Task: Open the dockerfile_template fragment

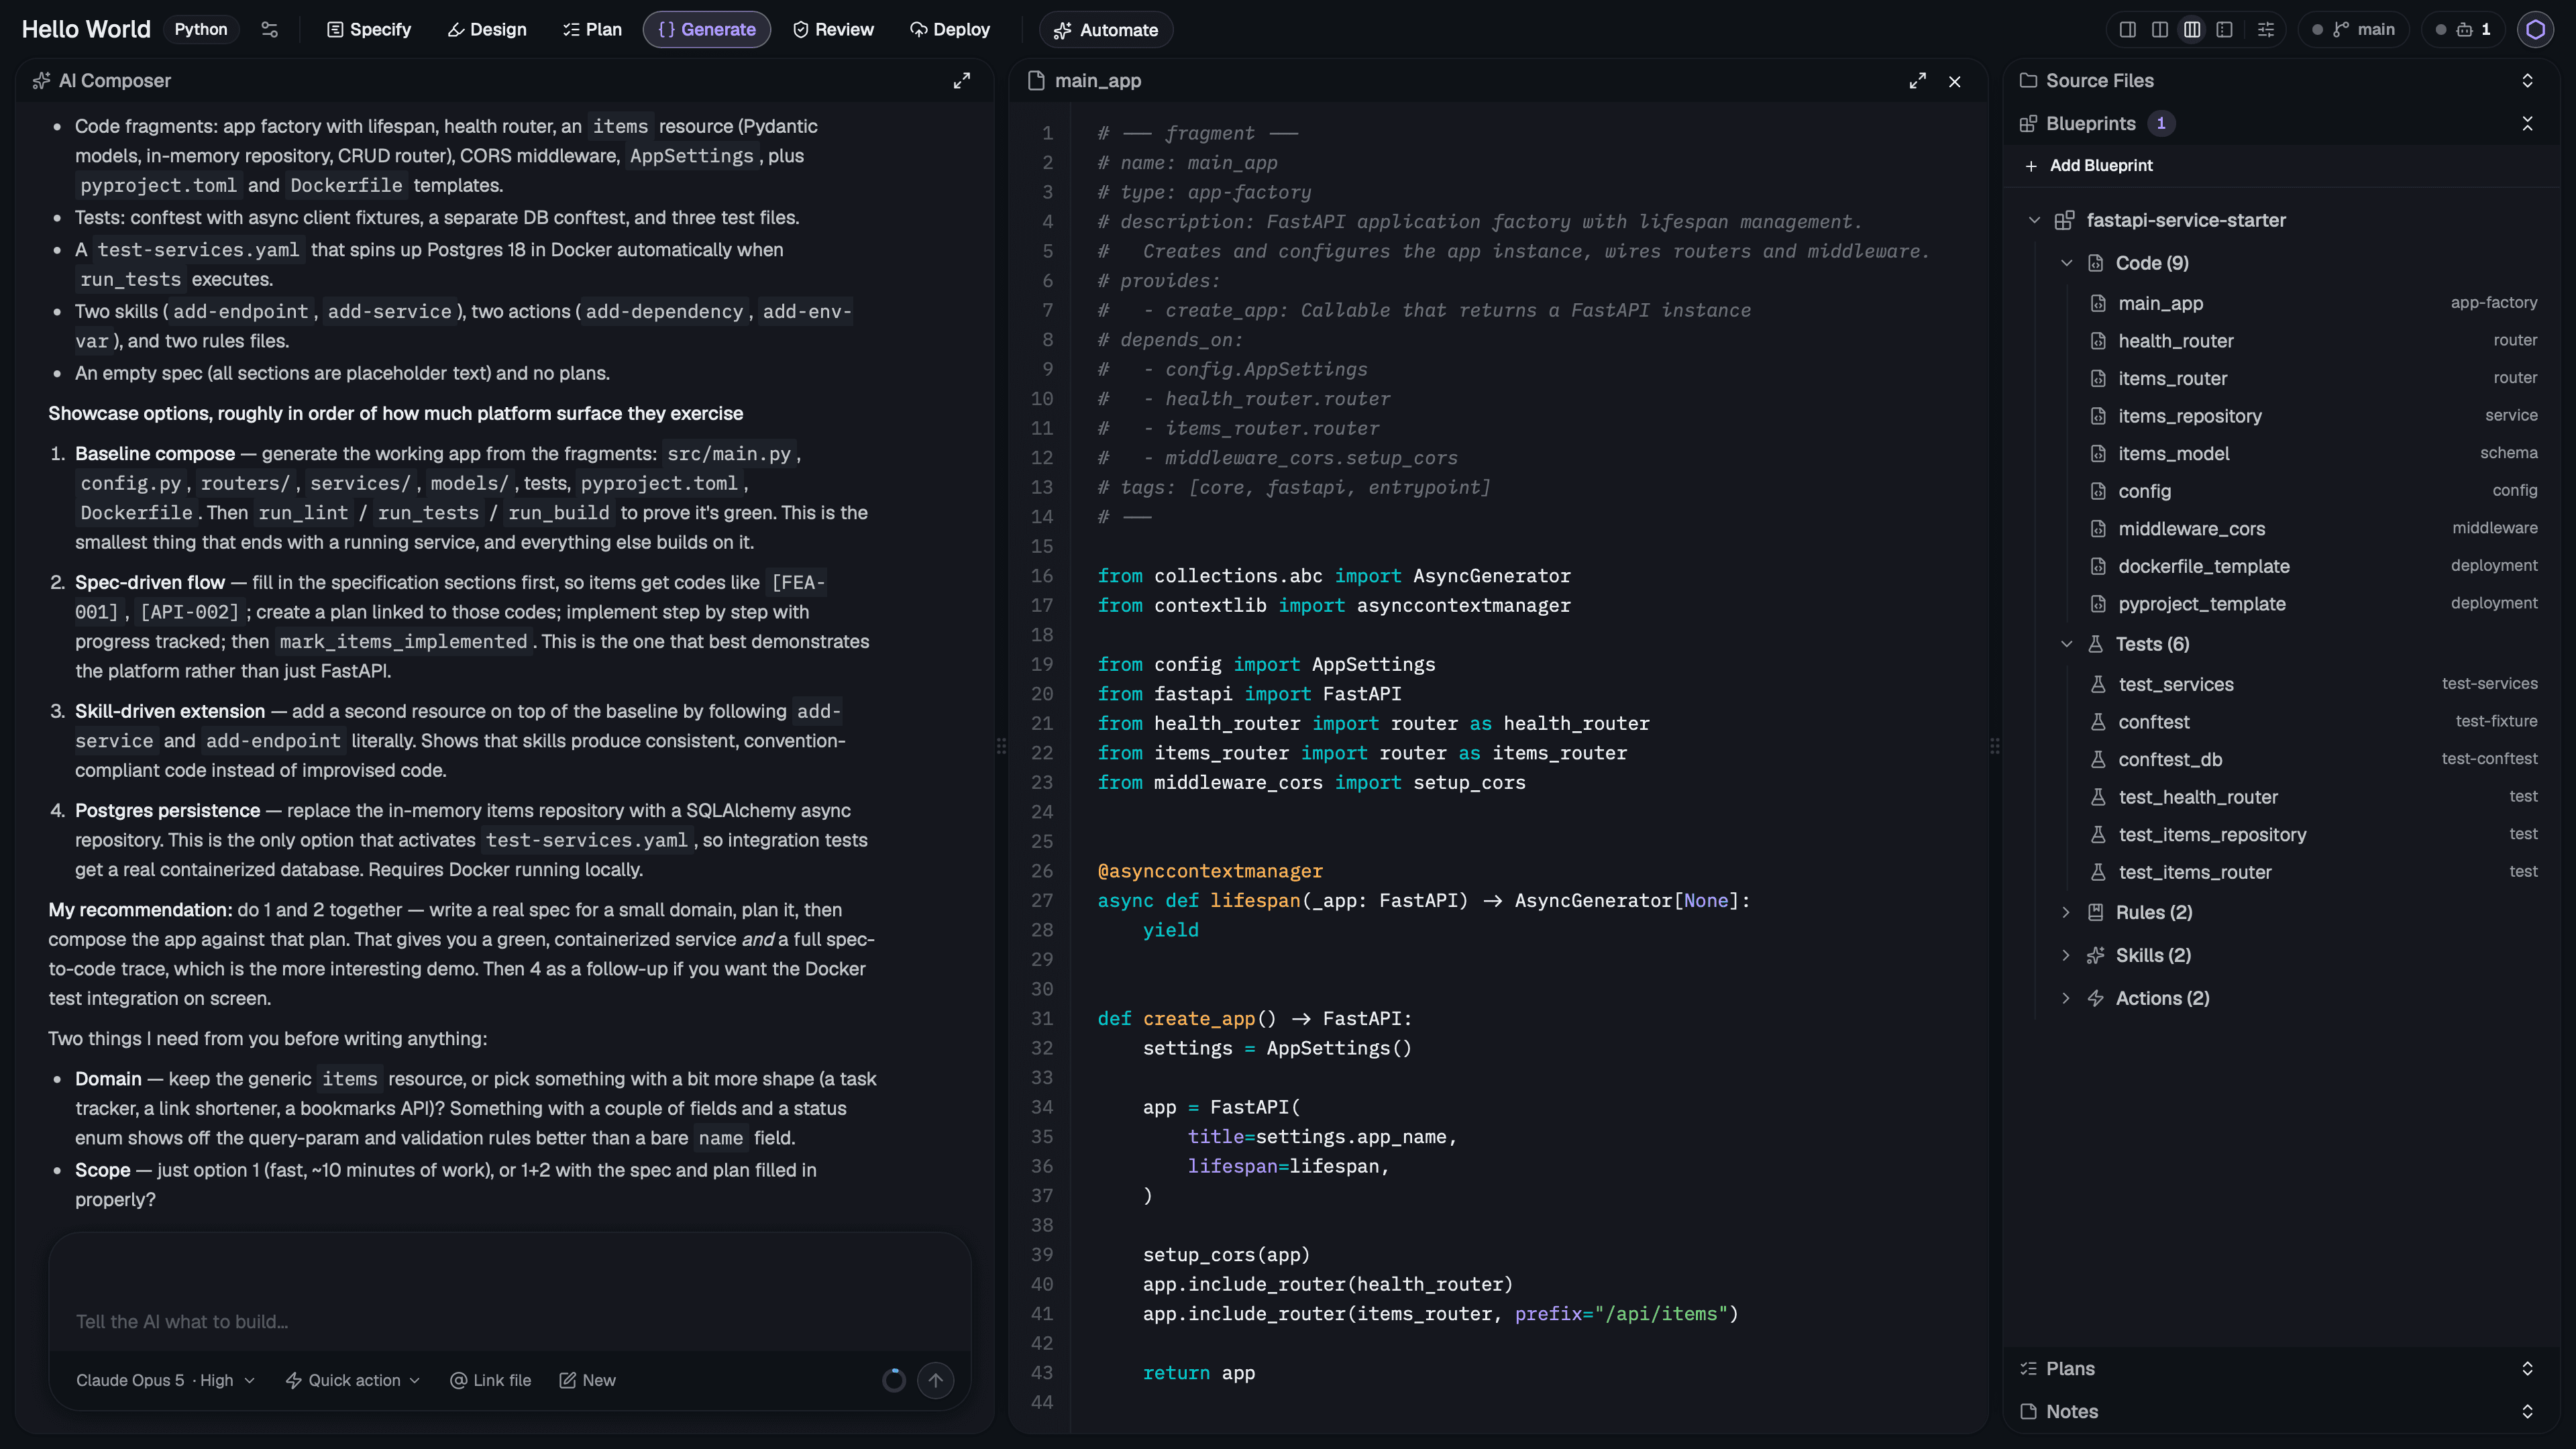Action: tap(2313, 566)
